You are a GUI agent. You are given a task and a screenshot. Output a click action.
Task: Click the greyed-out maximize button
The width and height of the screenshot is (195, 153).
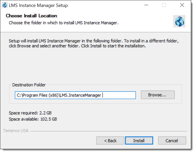tap(164, 5)
